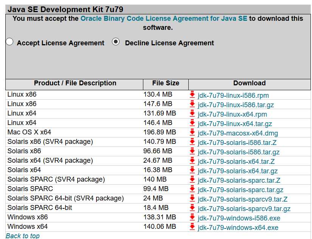This screenshot has width=312, height=239.
Task: Click red download icon for jdk-7u79-solaris-sparc.tar.Z
Action: (192, 179)
